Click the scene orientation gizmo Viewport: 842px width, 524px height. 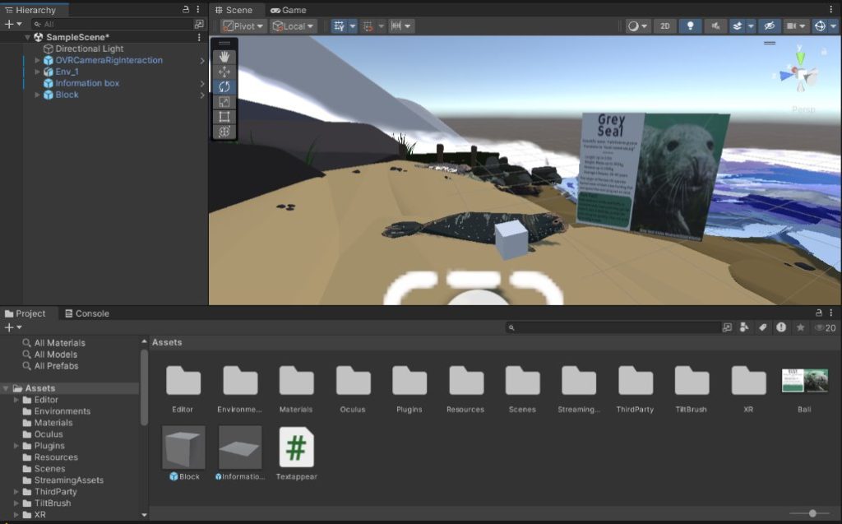(802, 77)
